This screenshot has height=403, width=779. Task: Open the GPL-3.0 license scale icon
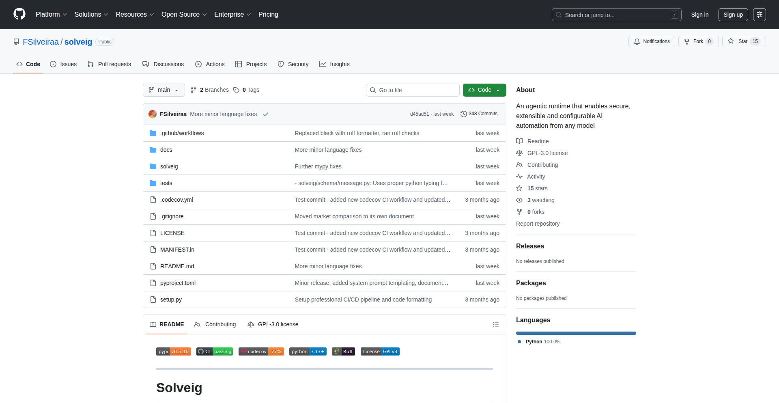click(519, 153)
